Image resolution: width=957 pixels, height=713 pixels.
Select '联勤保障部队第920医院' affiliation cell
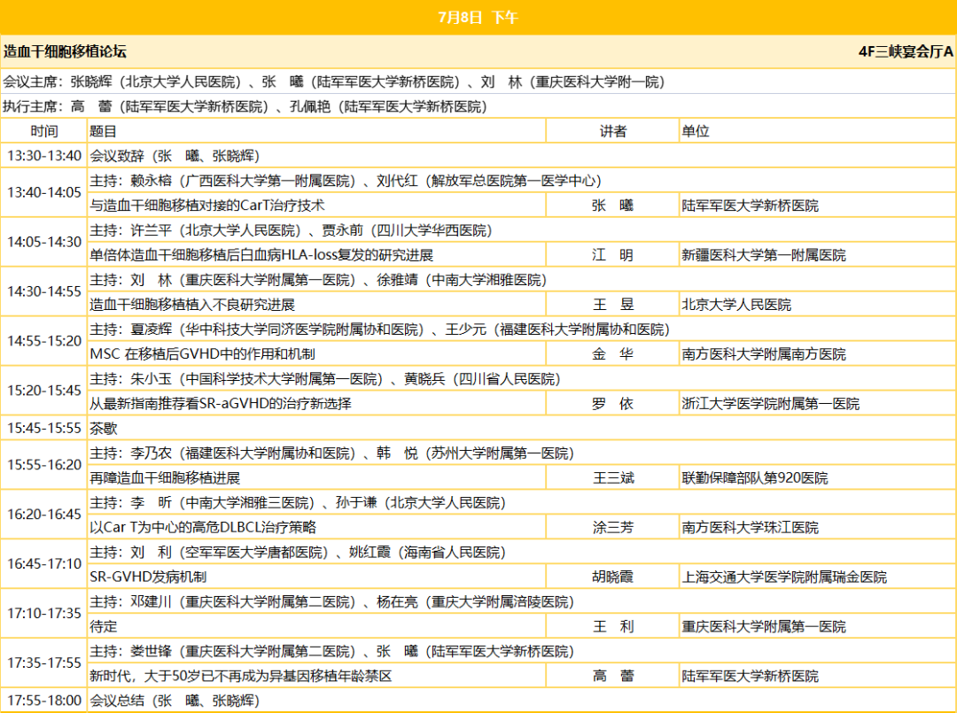(818, 477)
